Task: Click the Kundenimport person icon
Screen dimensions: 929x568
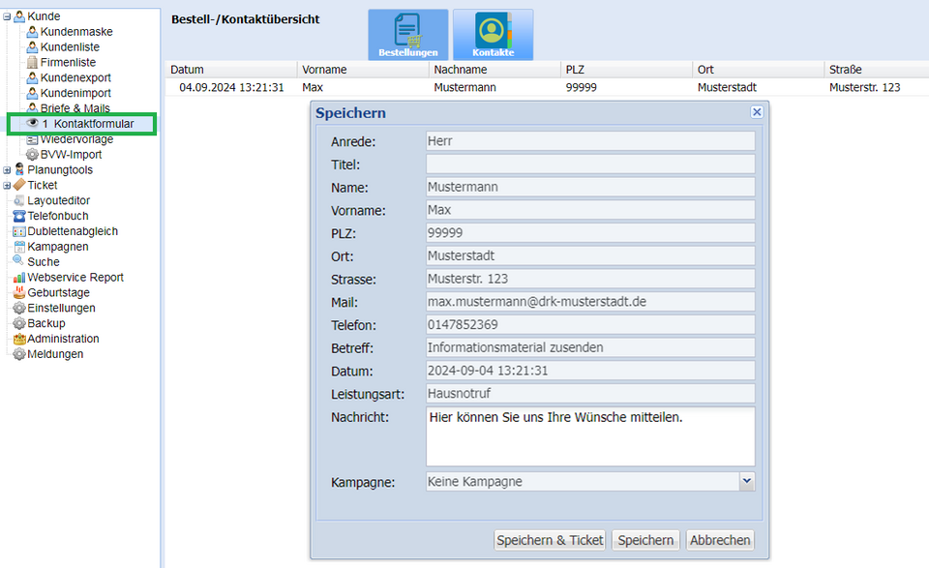Action: coord(32,93)
